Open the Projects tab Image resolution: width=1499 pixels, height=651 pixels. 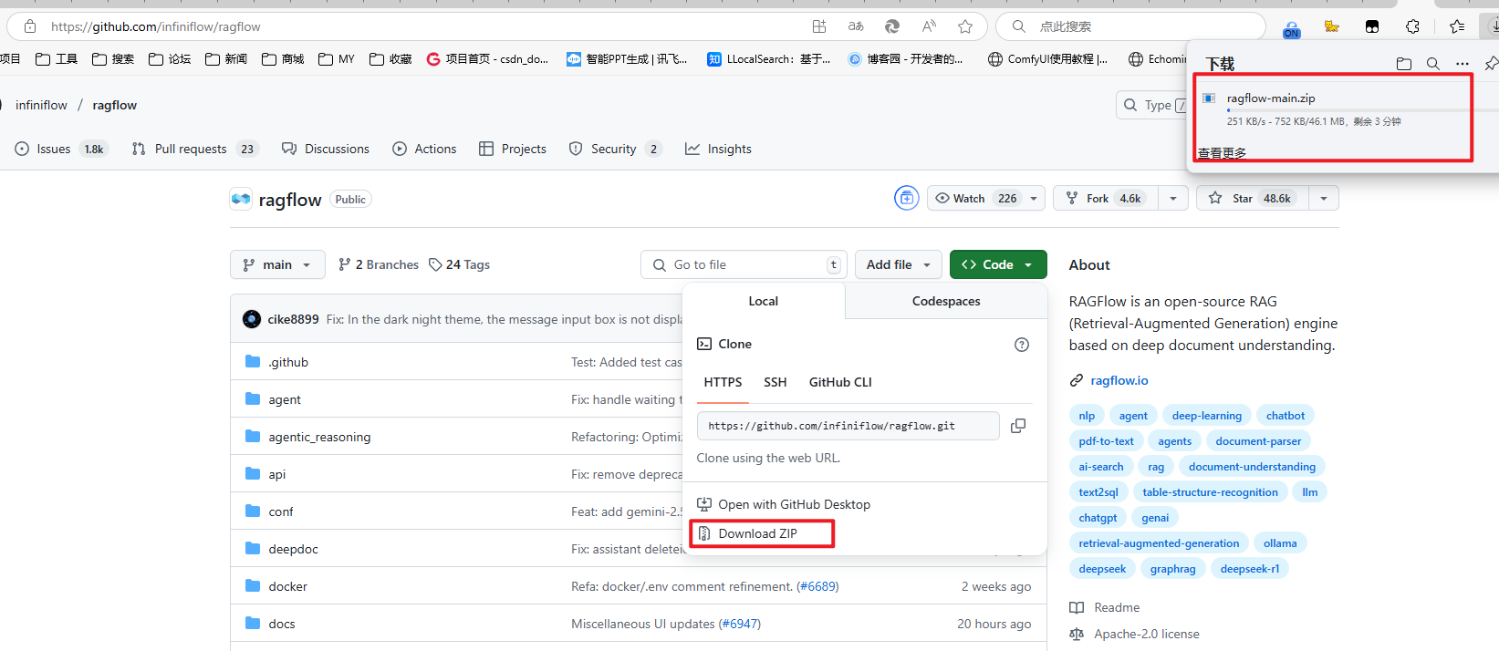tap(513, 149)
